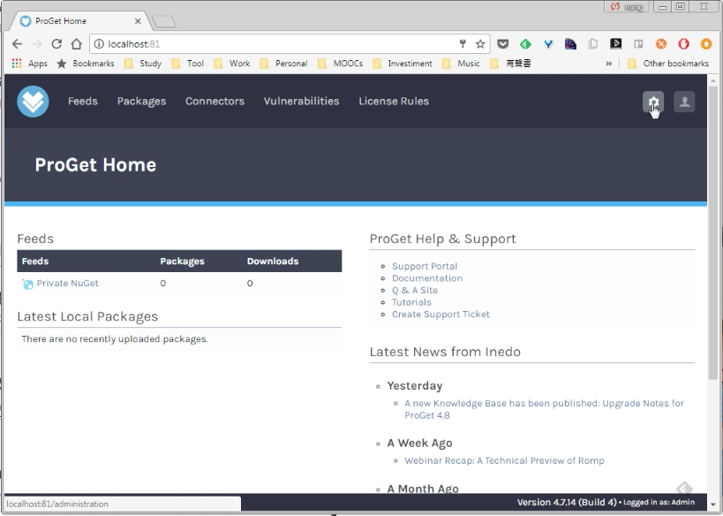Bookmark this page with star icon
Viewport: 723px width, 516px height.
pos(480,44)
